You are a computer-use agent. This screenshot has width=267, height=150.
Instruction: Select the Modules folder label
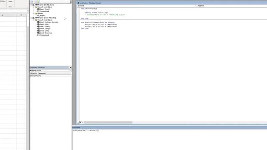tap(40, 13)
